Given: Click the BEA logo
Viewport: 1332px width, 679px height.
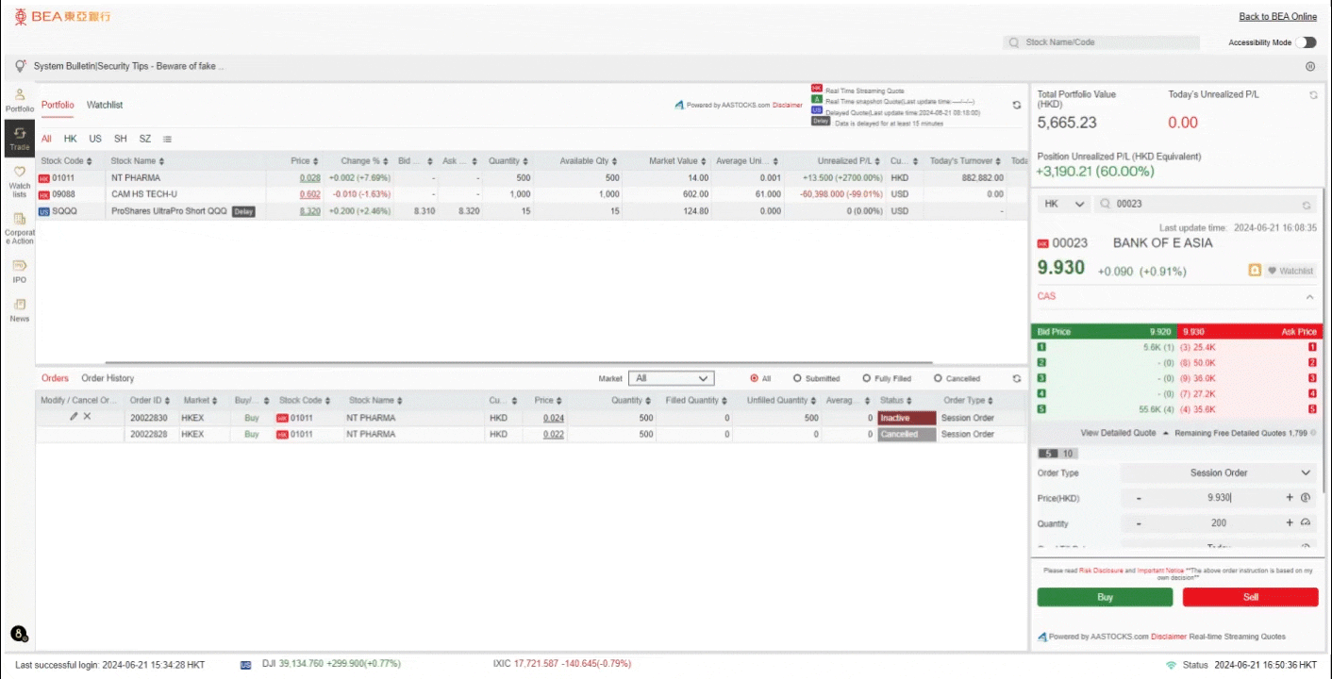Looking at the screenshot, I should pos(61,17).
